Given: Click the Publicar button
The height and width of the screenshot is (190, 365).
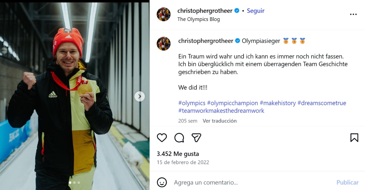Looking at the screenshot, I should [347, 182].
